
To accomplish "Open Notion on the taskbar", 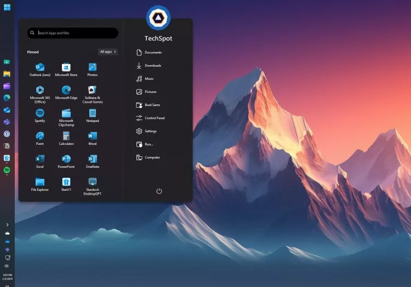I will tap(7, 146).
